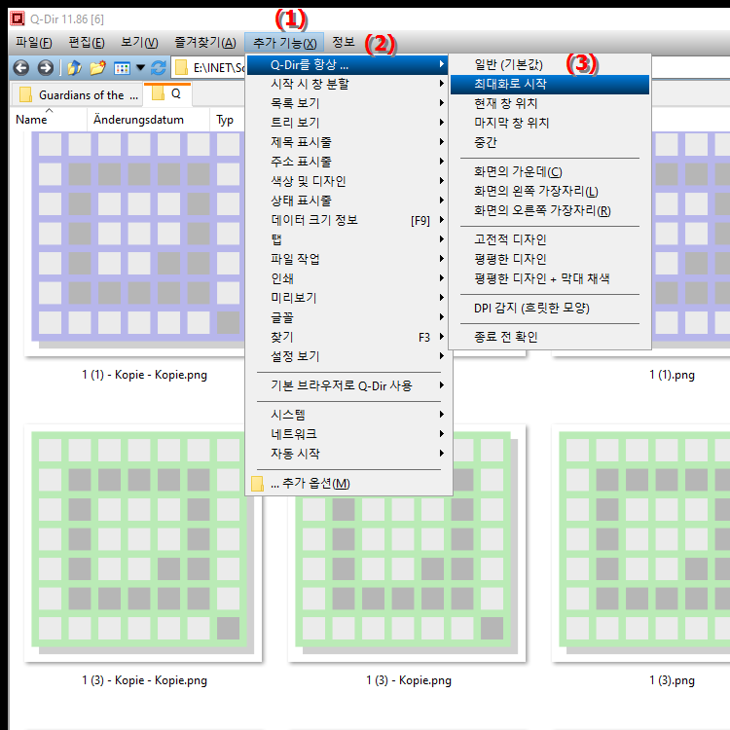Select 최대화로 시작 option

[549, 85]
